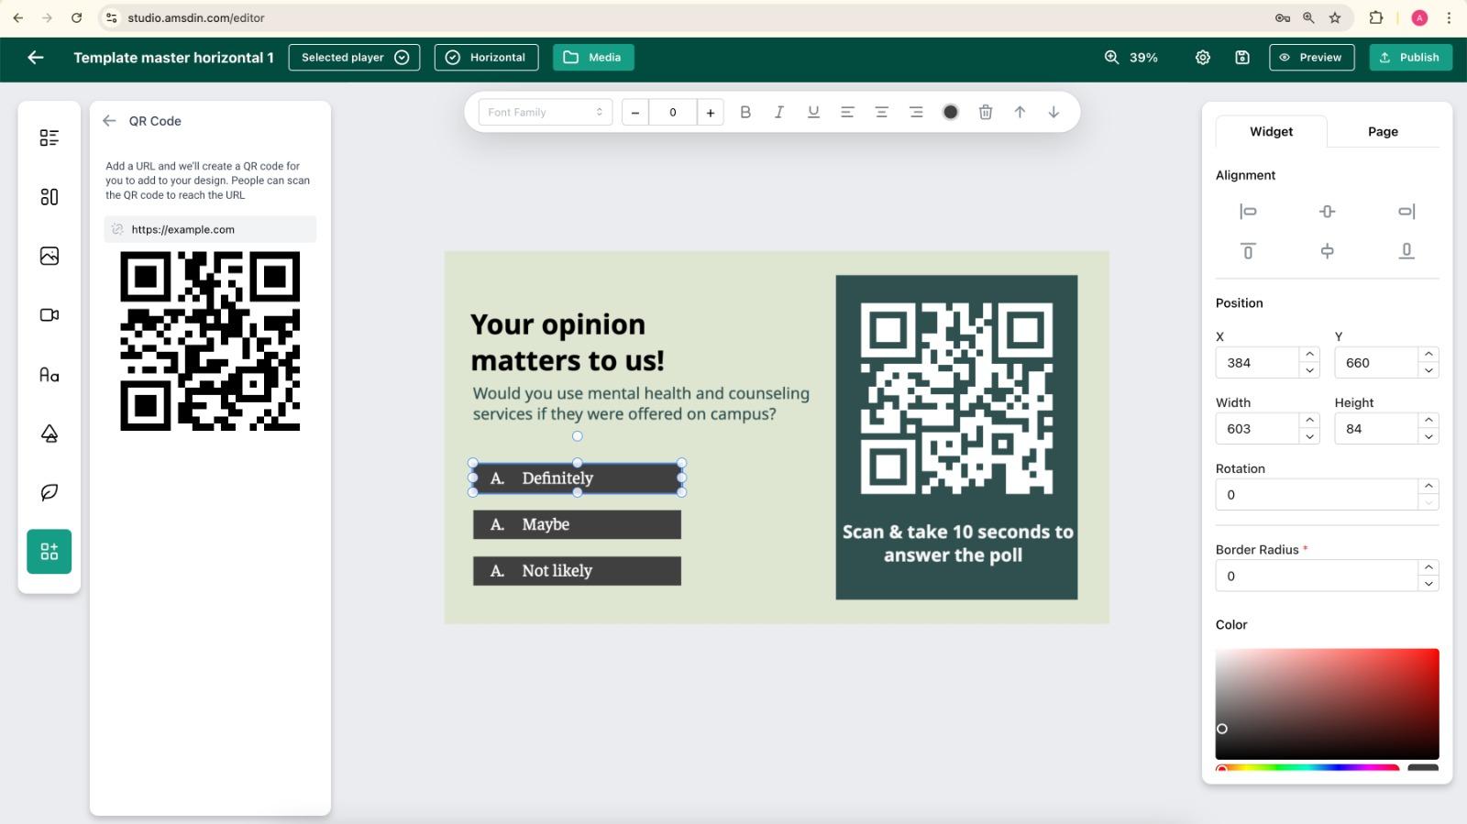Decrement the Width value
Screen dimensions: 1467x824
pyautogui.click(x=1309, y=436)
